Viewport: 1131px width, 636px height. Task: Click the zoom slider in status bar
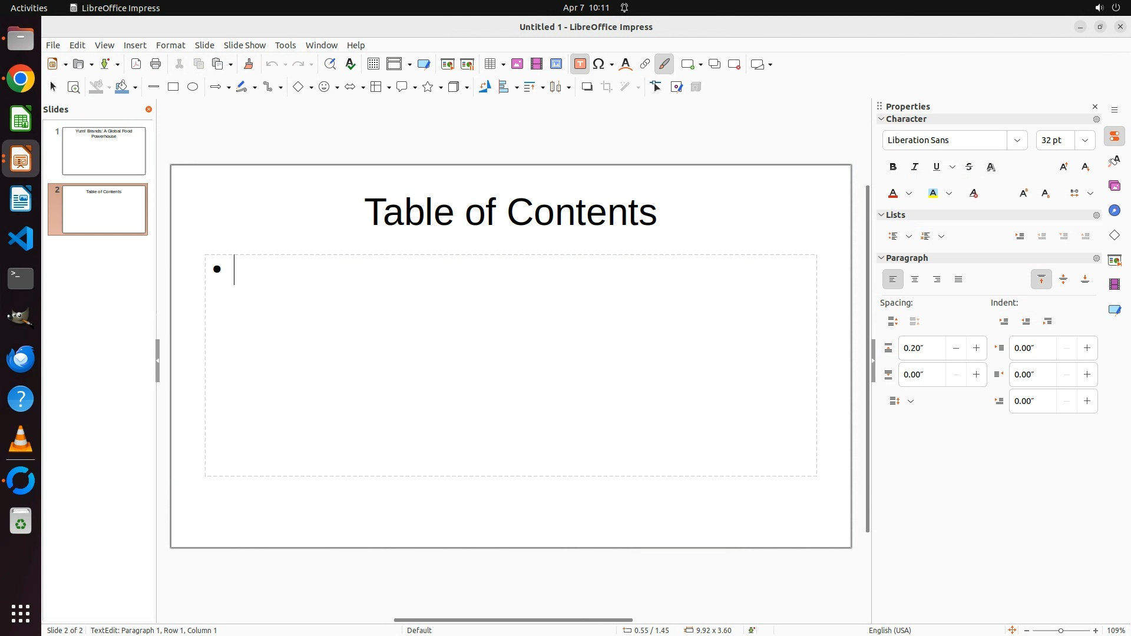point(1061,630)
